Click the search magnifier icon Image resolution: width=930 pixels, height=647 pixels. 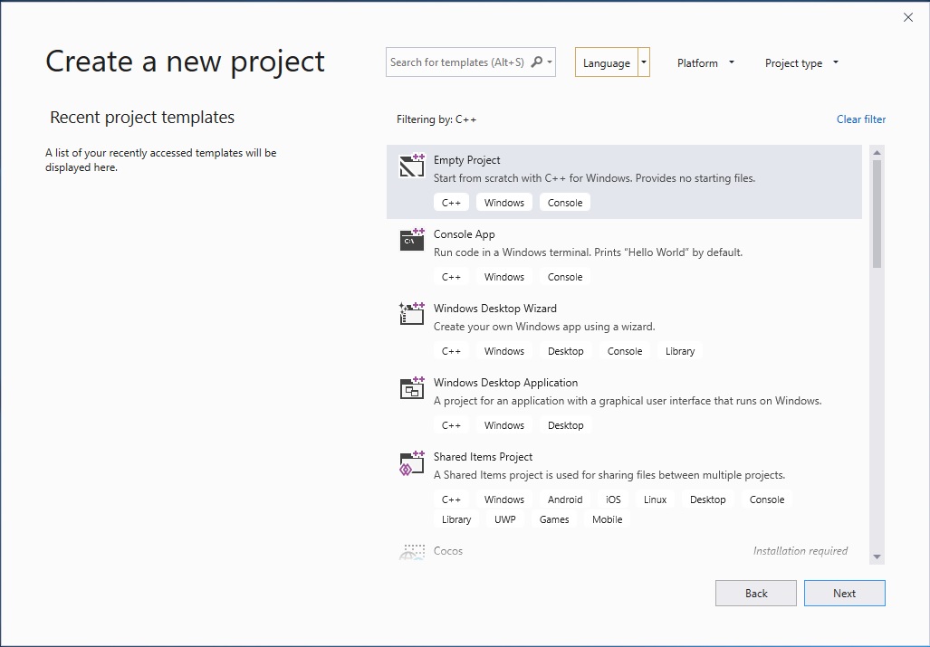click(x=536, y=62)
